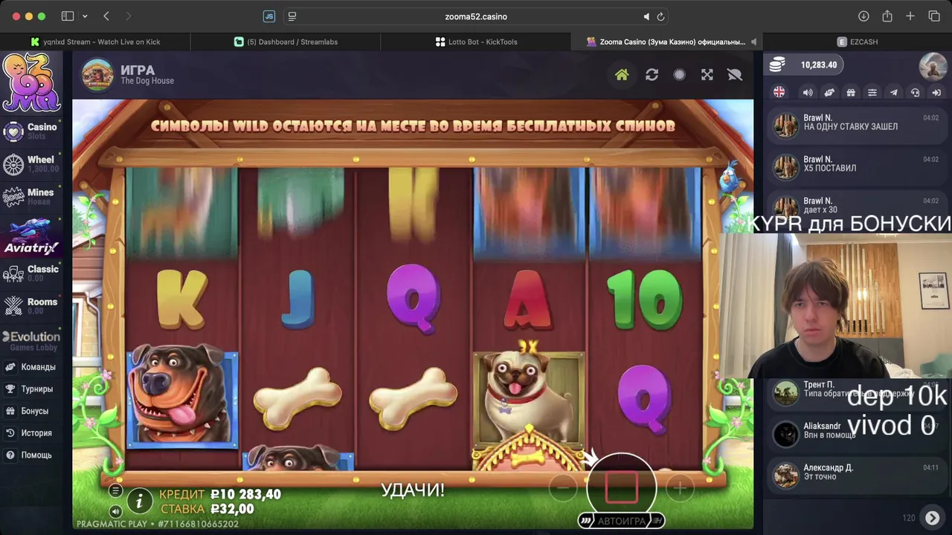The height and width of the screenshot is (535, 952).
Task: Open the slot game hamburger menu
Action: coord(115,490)
